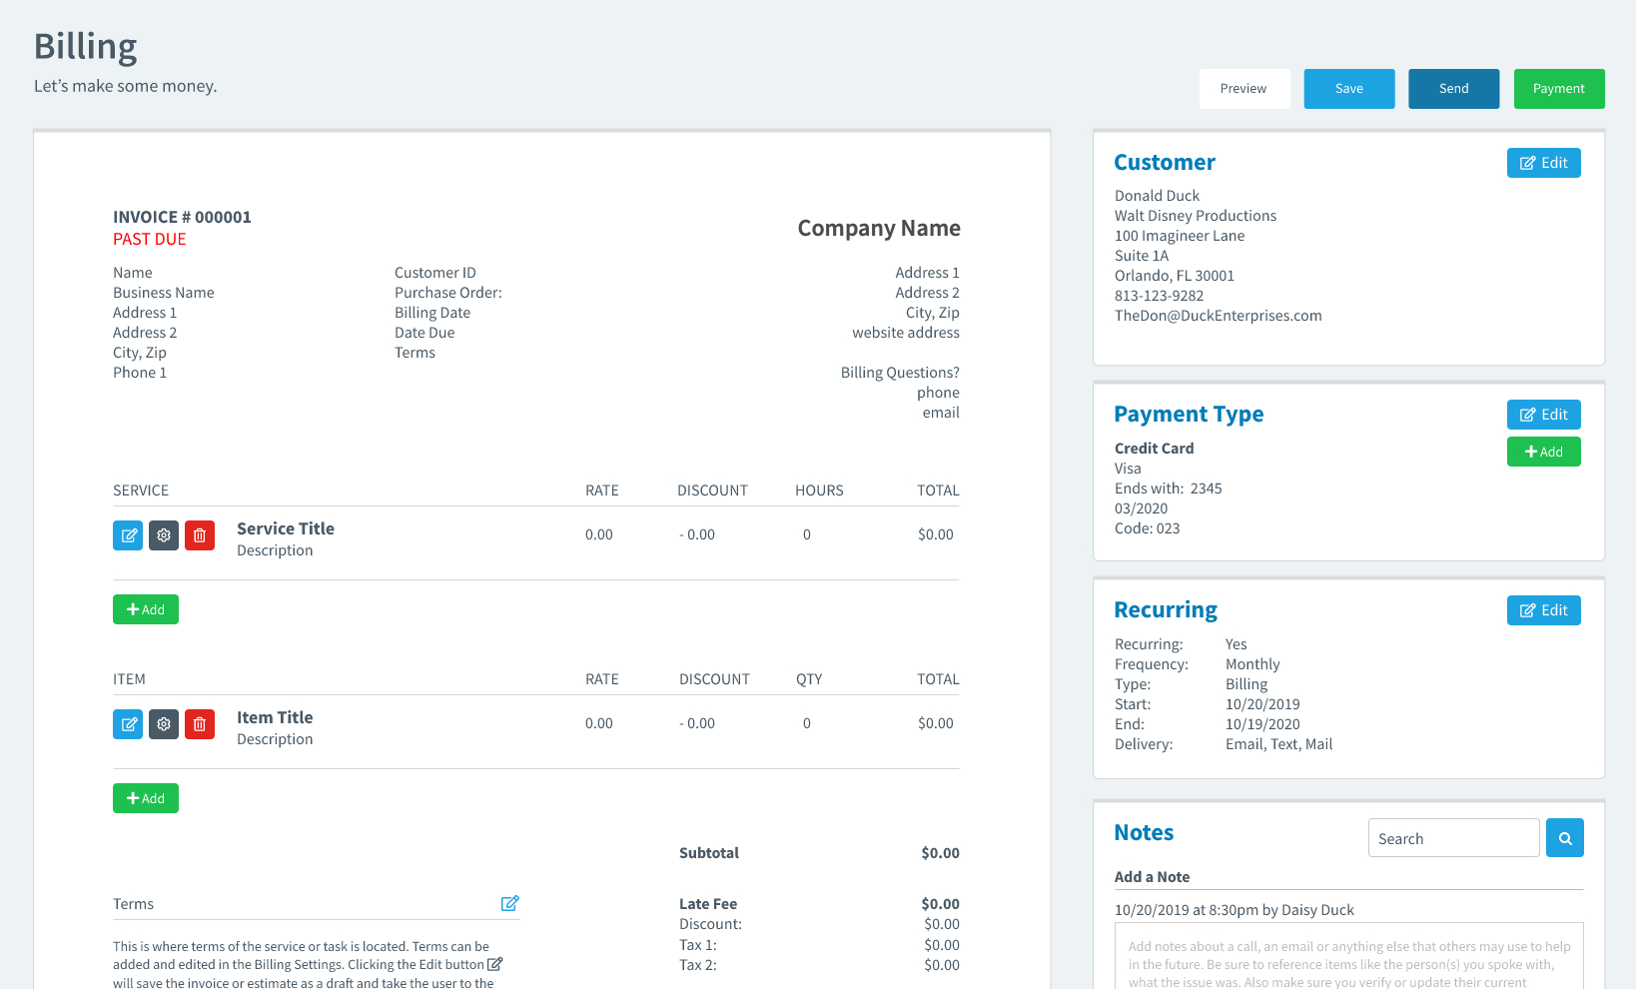Delete the Item Title row
Image resolution: width=1636 pixels, height=989 pixels.
point(200,724)
